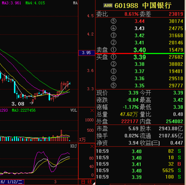The image size is (186, 185).
Task: Close the KDJ indicator panel with red X
Action: click(x=92, y=146)
